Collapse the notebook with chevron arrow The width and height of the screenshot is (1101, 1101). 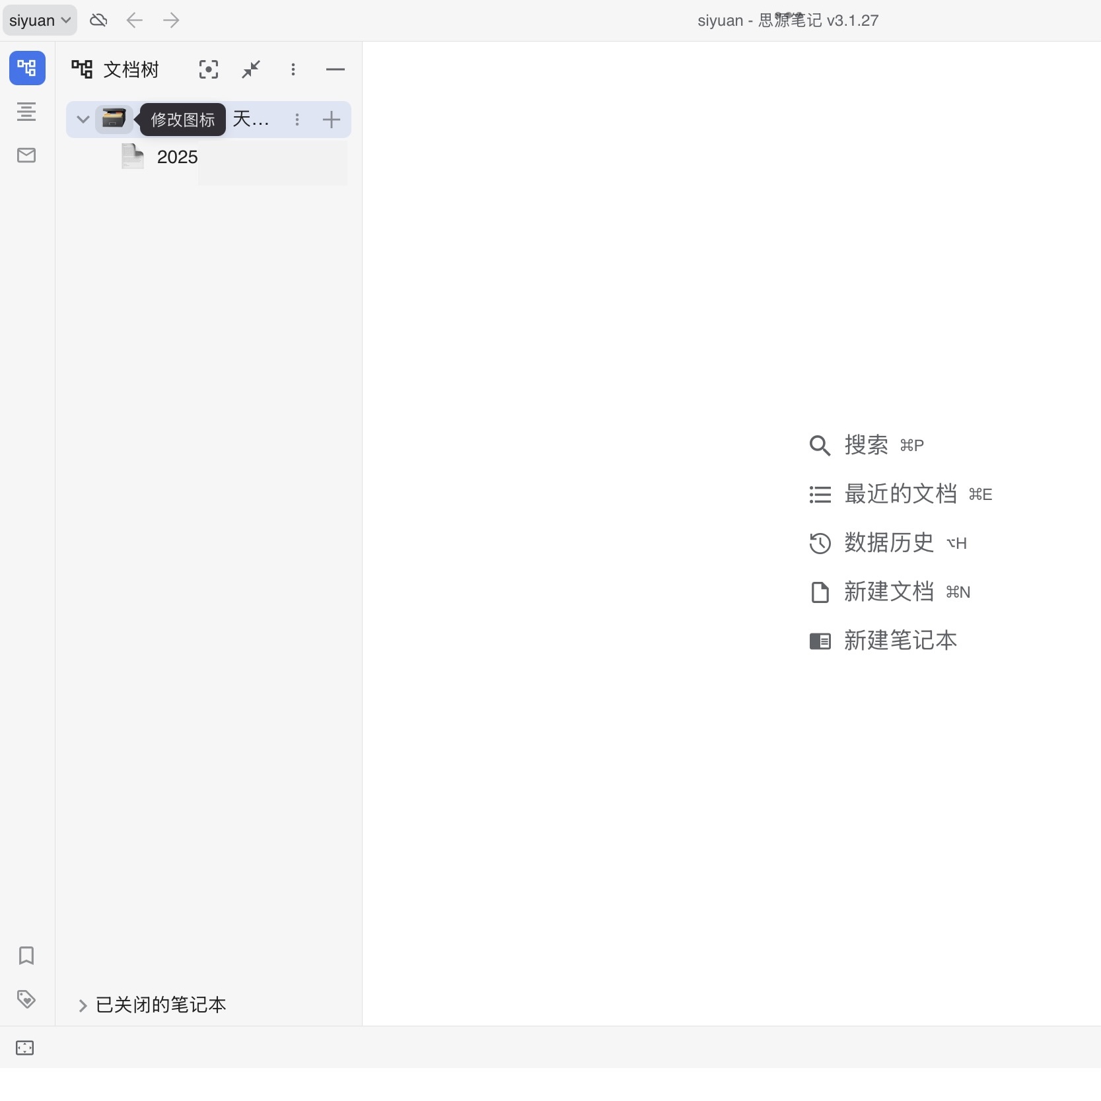coord(83,120)
